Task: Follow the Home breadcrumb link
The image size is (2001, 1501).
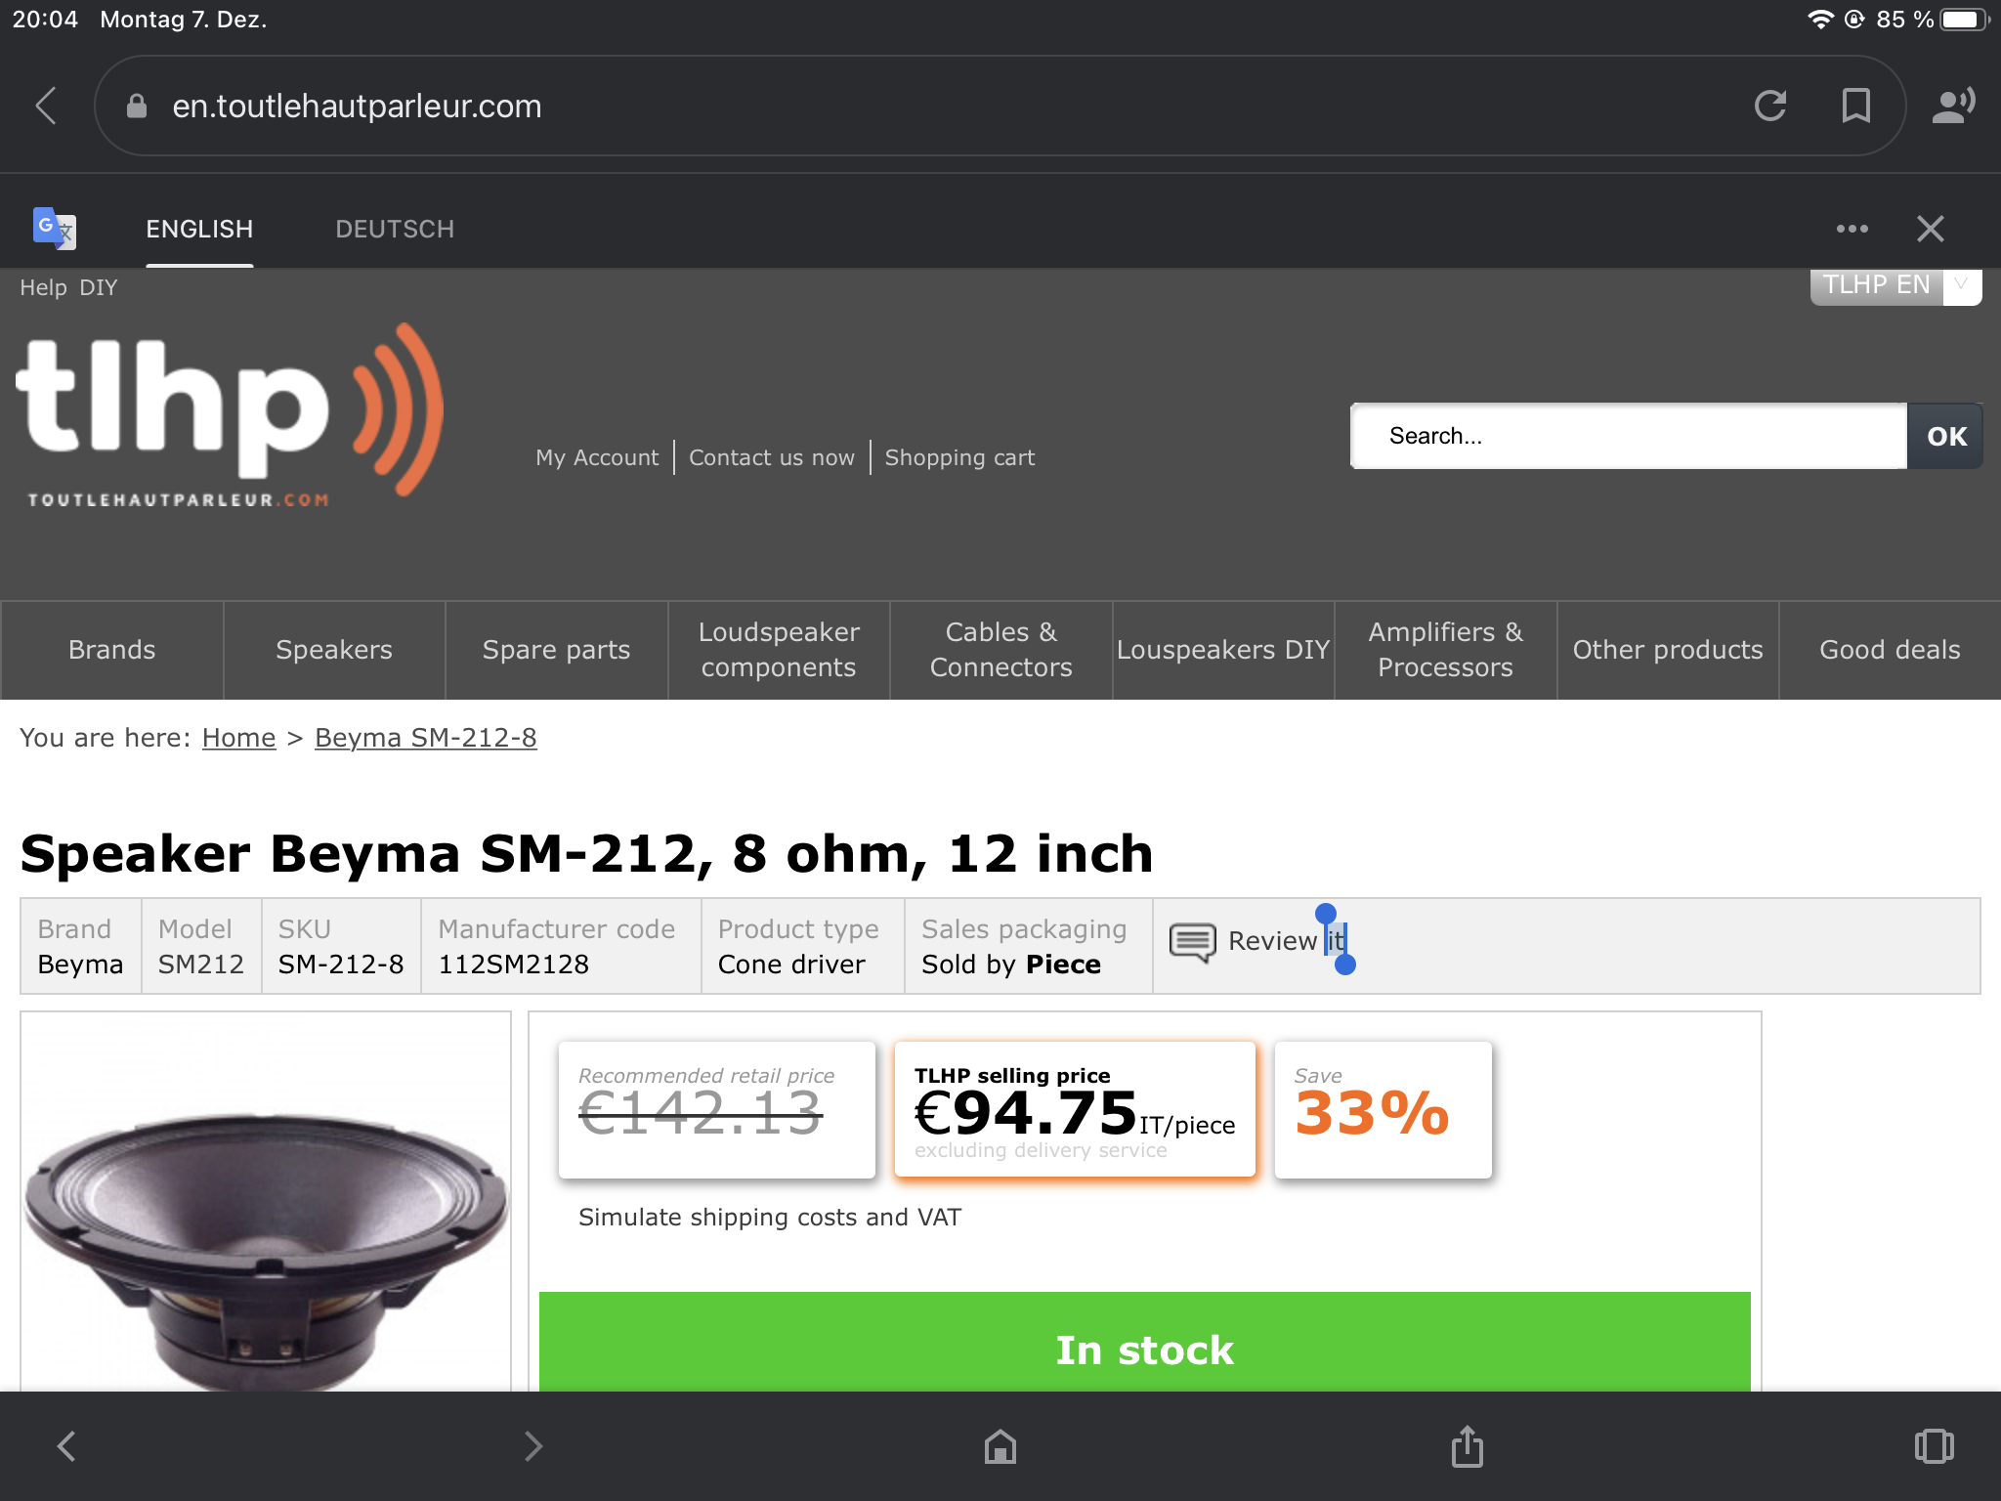Action: (238, 738)
